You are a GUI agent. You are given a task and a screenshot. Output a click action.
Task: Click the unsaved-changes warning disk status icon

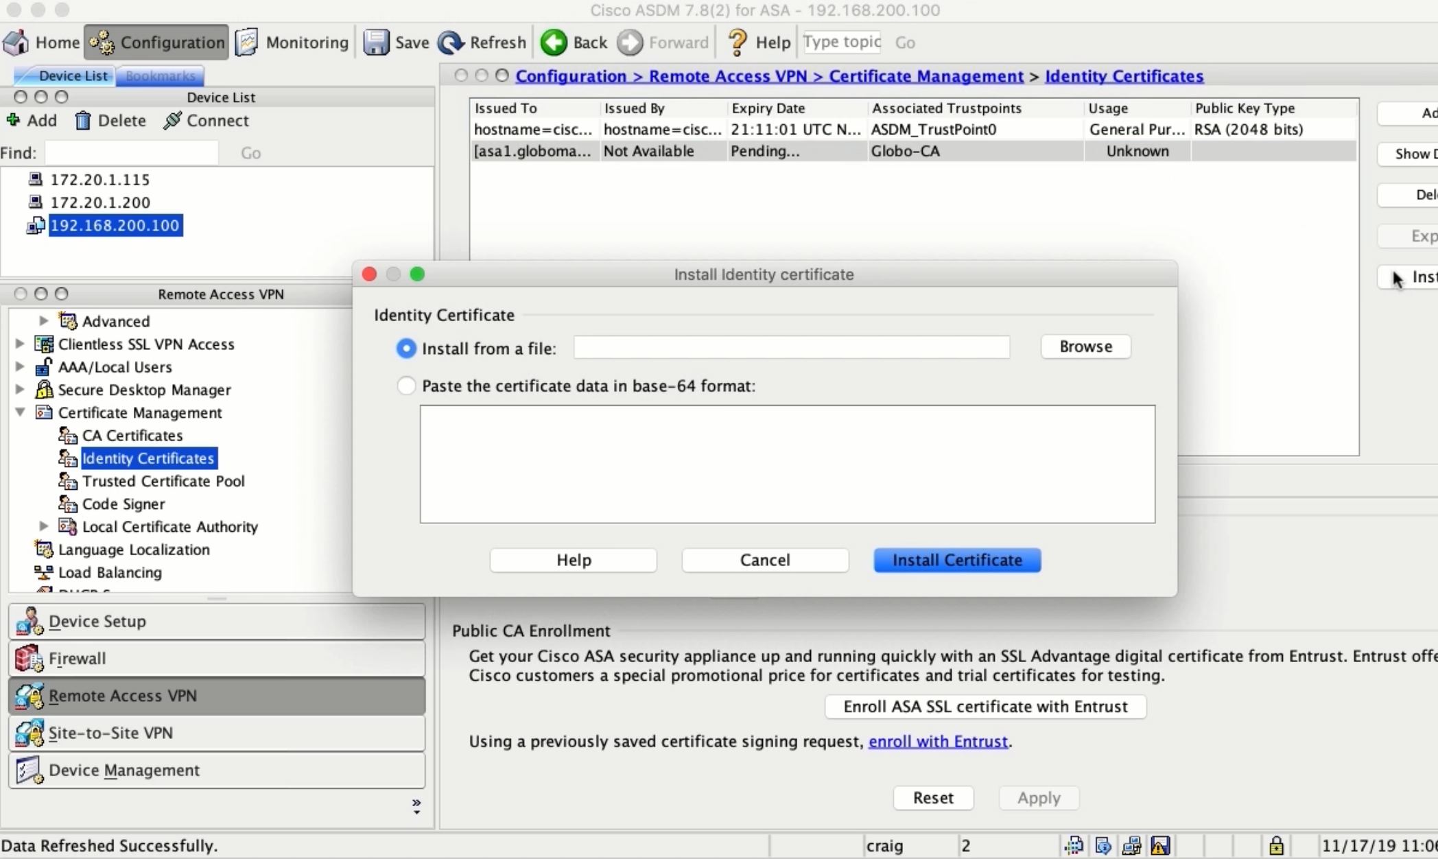[1160, 845]
